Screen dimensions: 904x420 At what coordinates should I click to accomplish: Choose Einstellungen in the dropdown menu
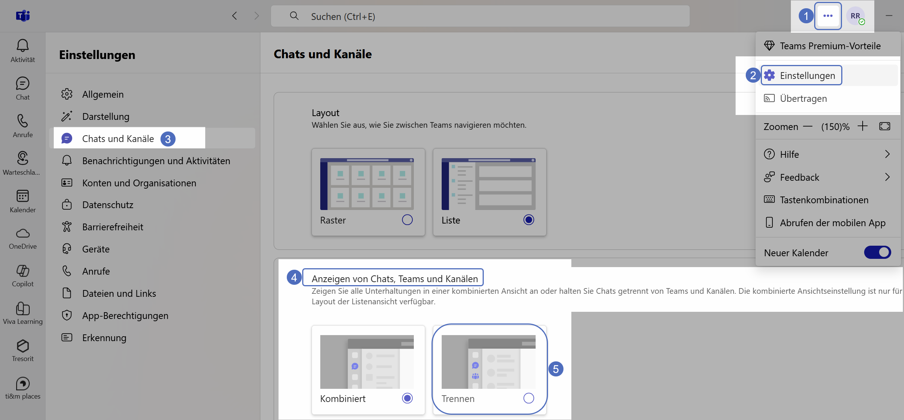coord(828,76)
